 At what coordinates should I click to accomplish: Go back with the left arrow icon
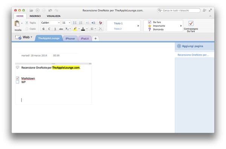[x=37, y=11]
